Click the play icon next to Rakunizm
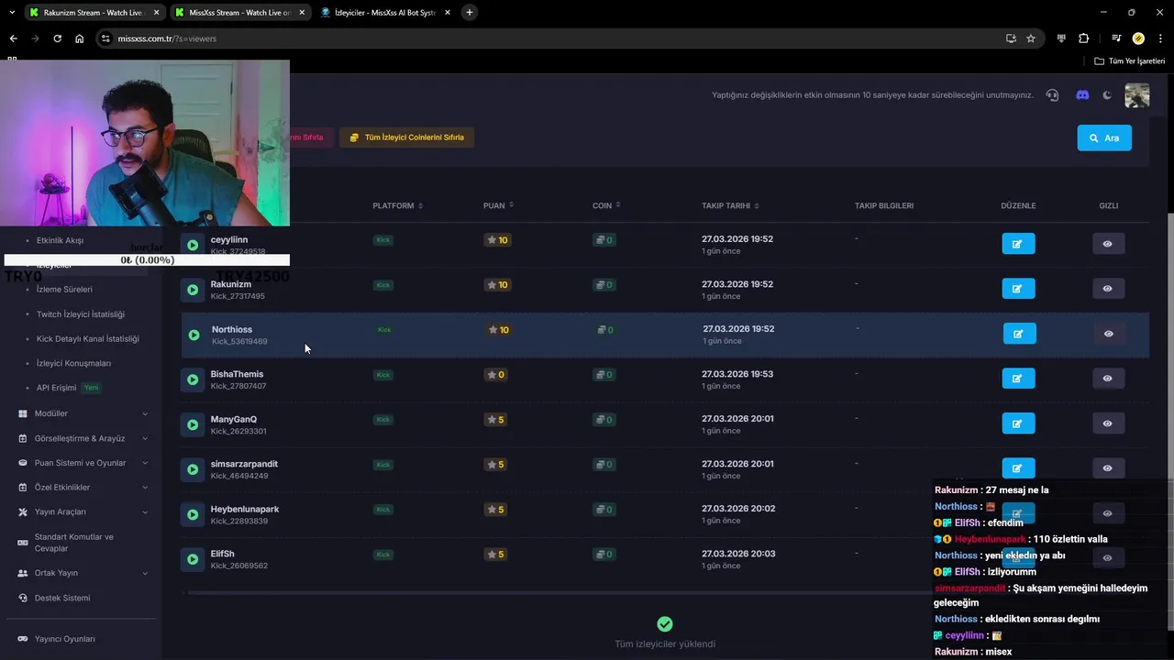Image resolution: width=1174 pixels, height=660 pixels. 193,290
